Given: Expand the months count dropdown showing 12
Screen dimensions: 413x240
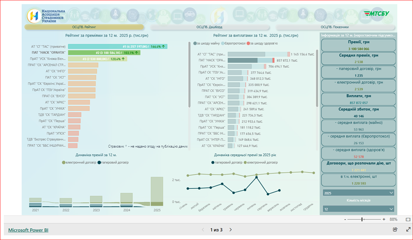Looking at the screenshot, I should 358,209.
